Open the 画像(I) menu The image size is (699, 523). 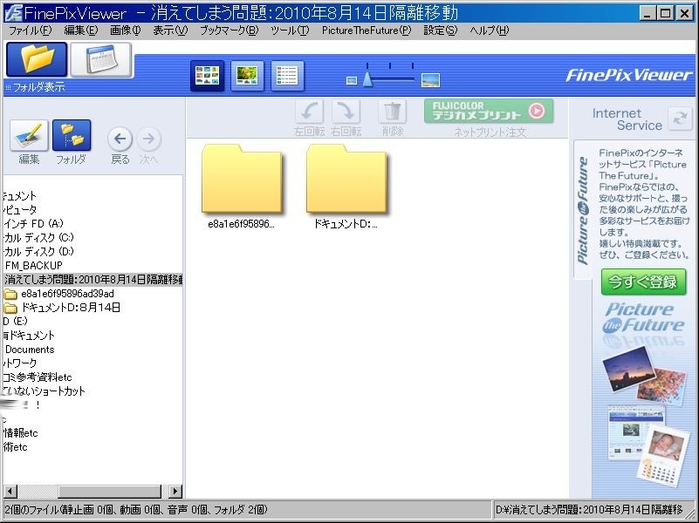pos(126,31)
